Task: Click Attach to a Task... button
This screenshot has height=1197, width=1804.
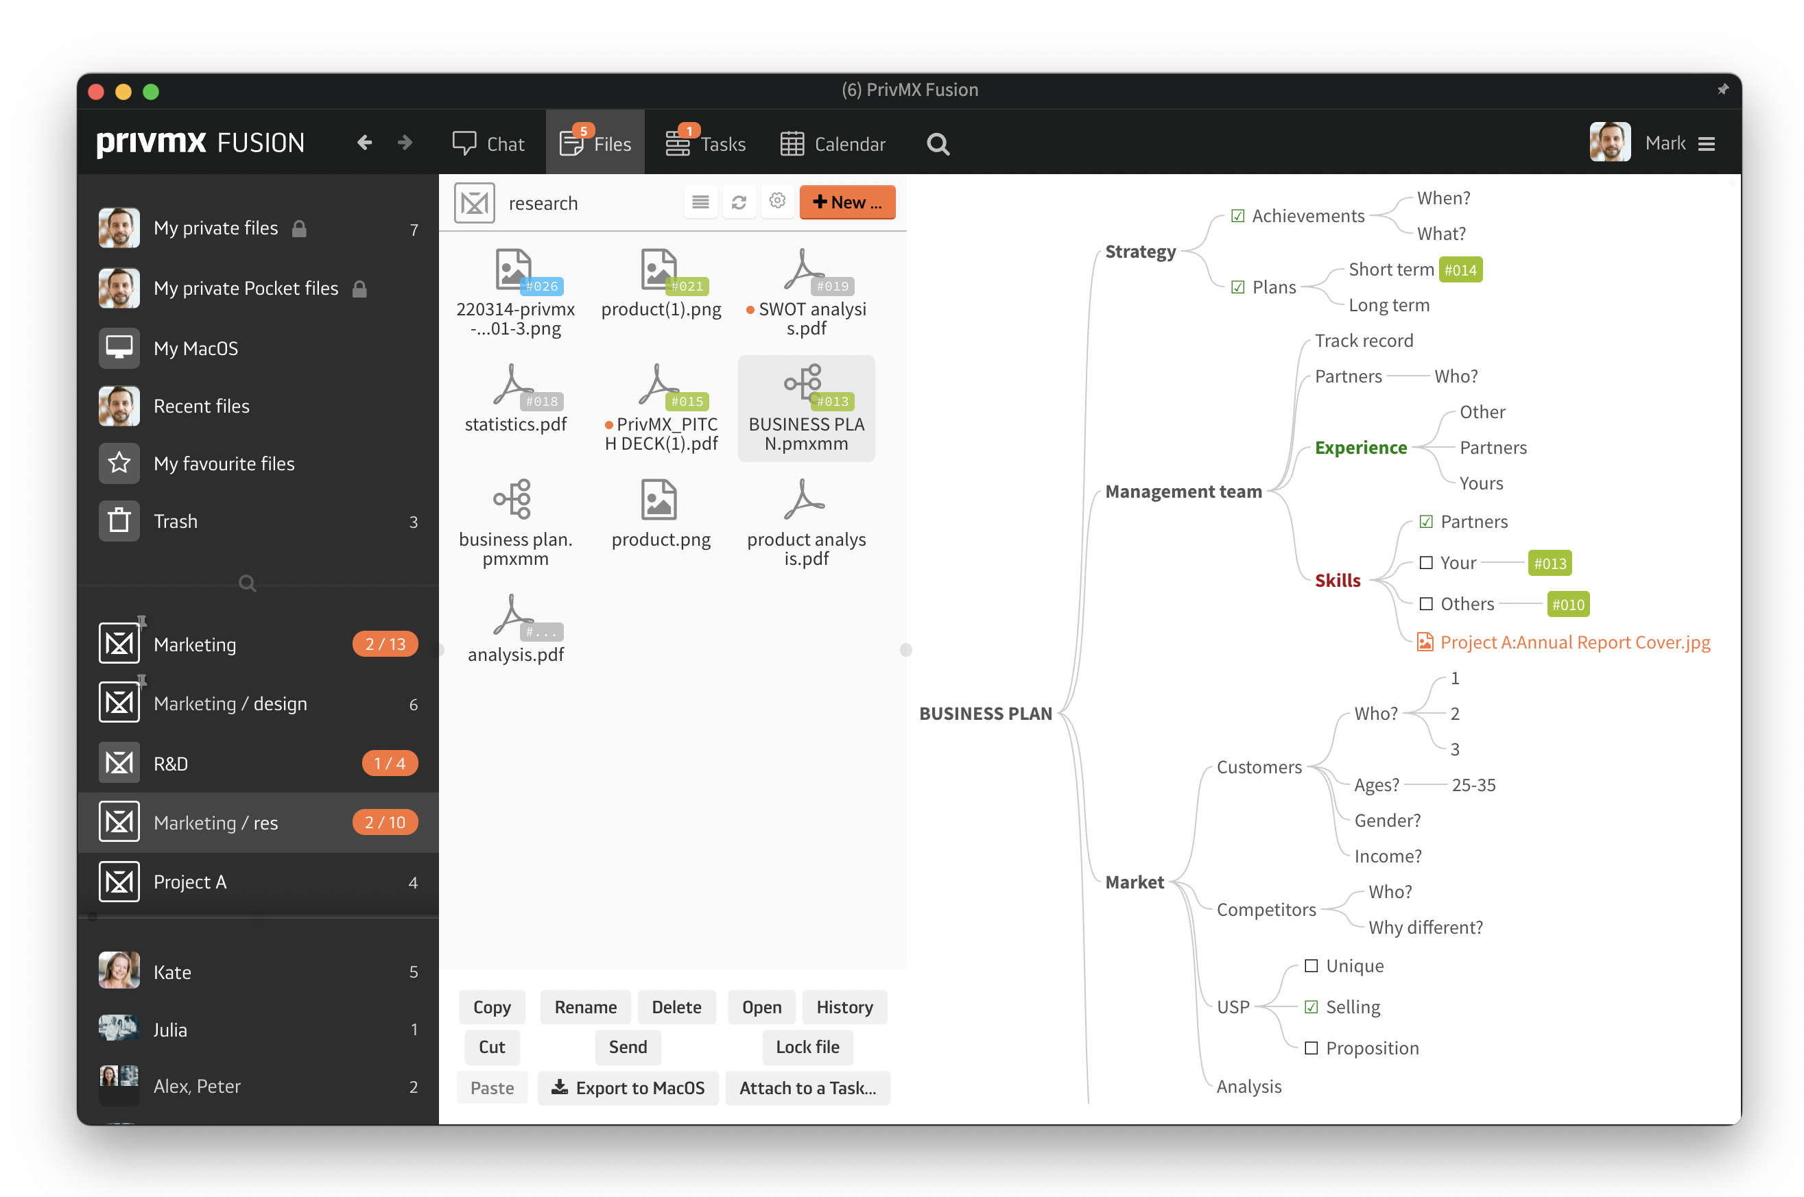Action: tap(807, 1087)
